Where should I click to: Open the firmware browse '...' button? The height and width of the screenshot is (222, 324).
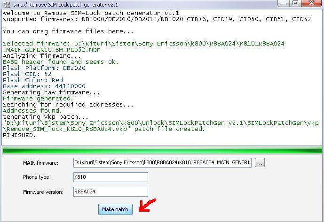[x=260, y=162]
